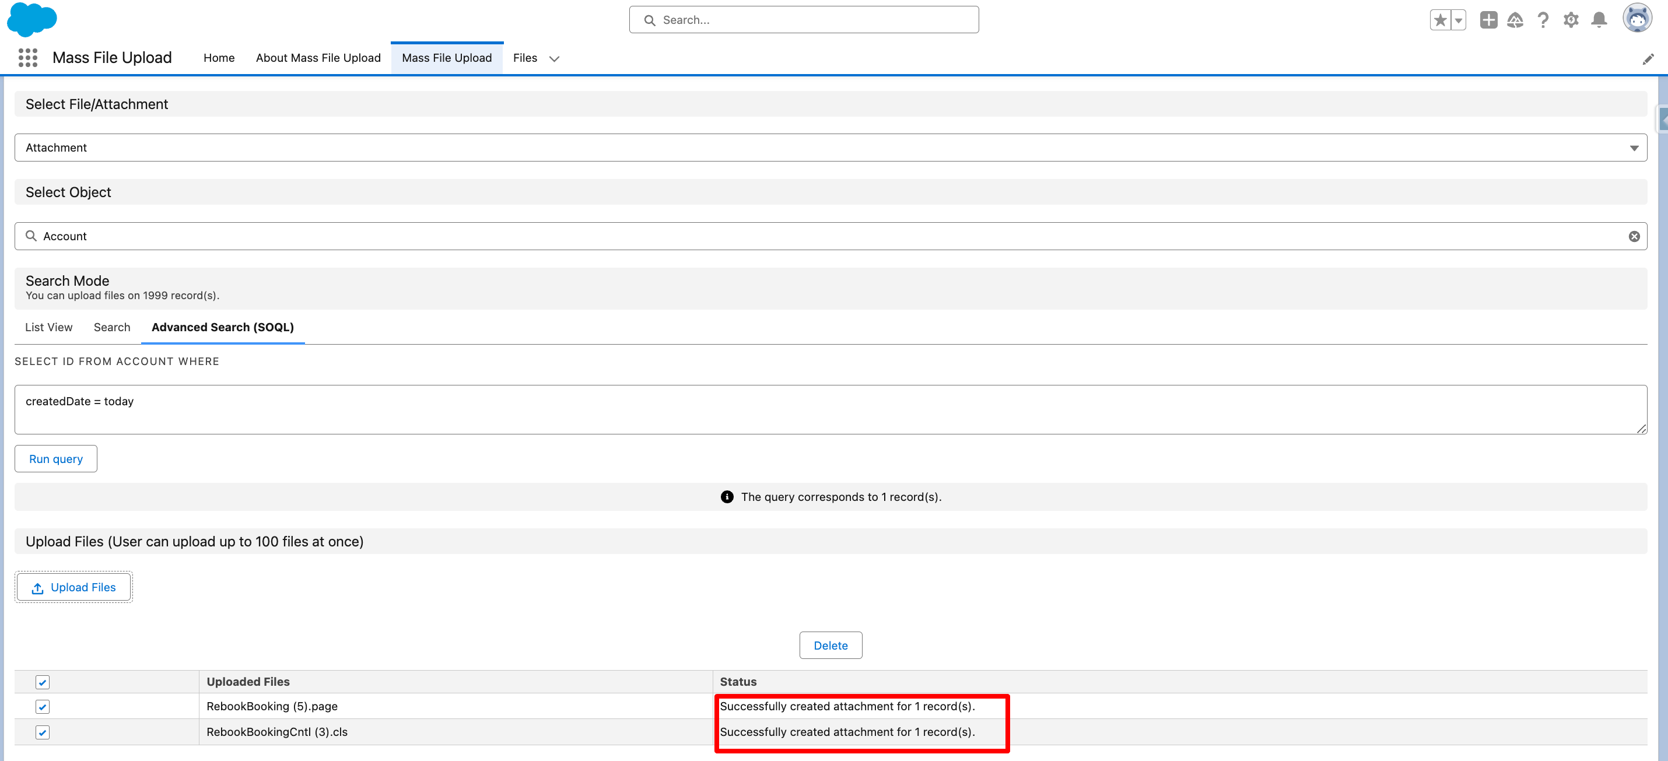Click the Favorites star icon
Image resolution: width=1668 pixels, height=761 pixels.
click(1439, 20)
